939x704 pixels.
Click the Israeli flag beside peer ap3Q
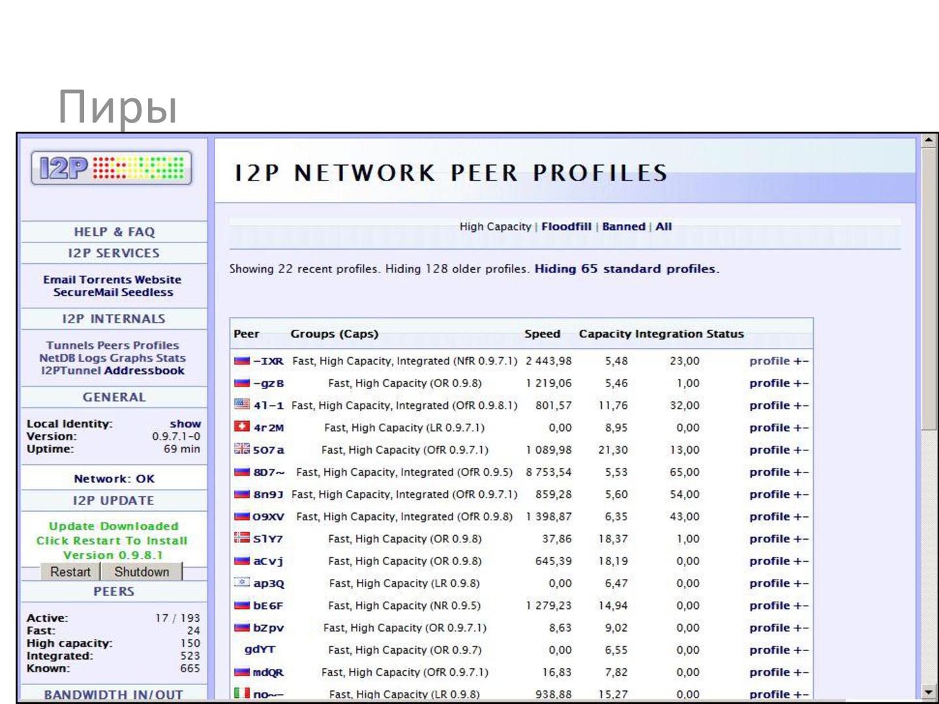click(242, 582)
